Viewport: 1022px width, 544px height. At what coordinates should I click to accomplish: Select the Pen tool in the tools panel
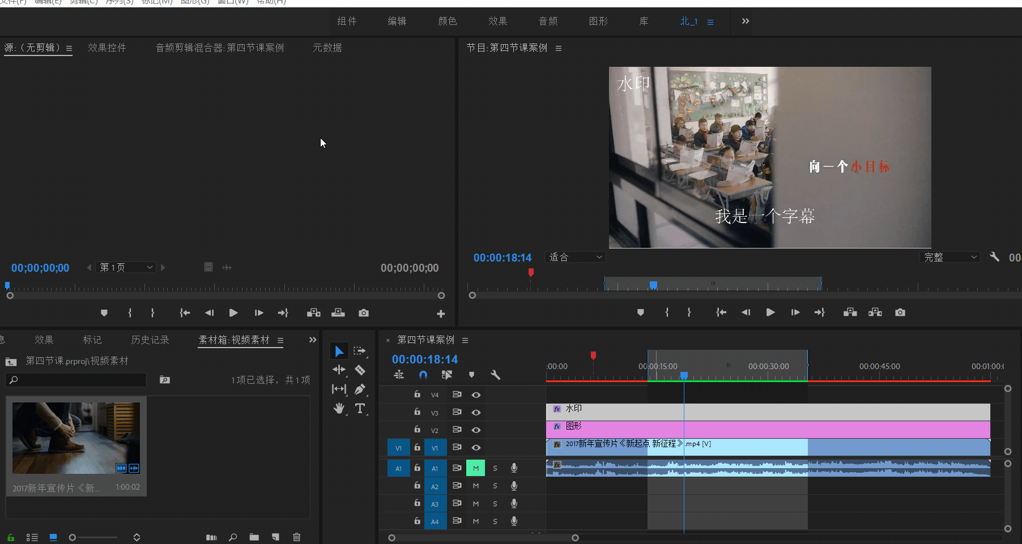click(x=360, y=389)
